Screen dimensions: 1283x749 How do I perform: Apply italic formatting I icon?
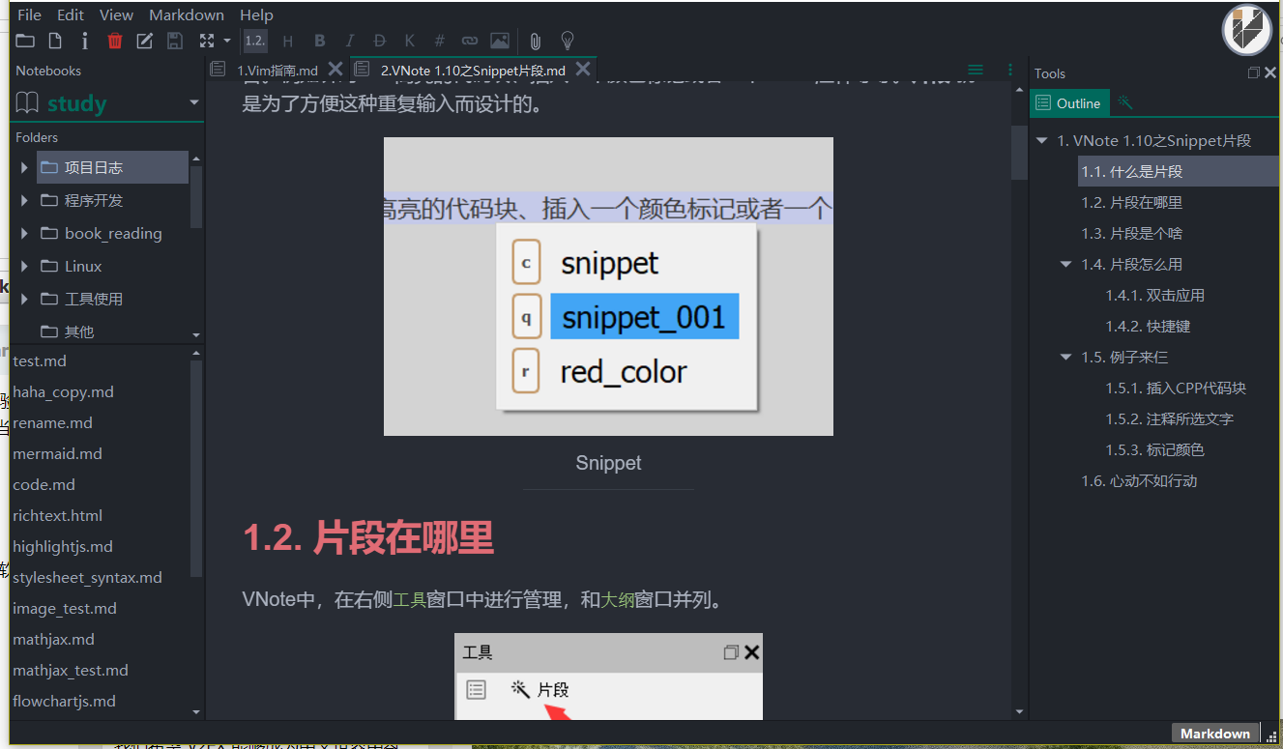(350, 41)
